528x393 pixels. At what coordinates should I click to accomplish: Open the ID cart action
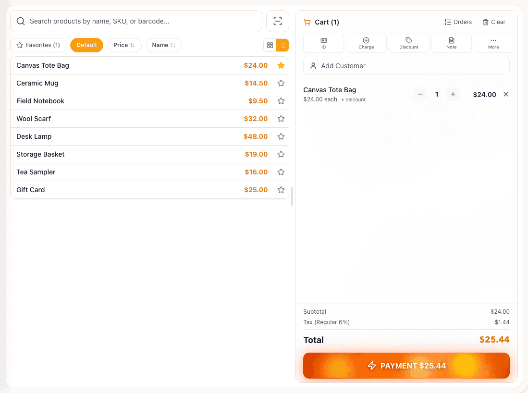coord(324,43)
